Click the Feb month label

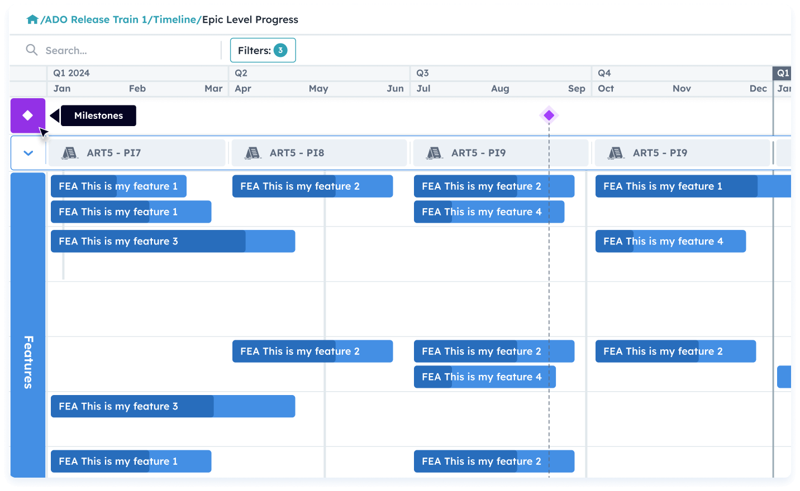pyautogui.click(x=137, y=89)
